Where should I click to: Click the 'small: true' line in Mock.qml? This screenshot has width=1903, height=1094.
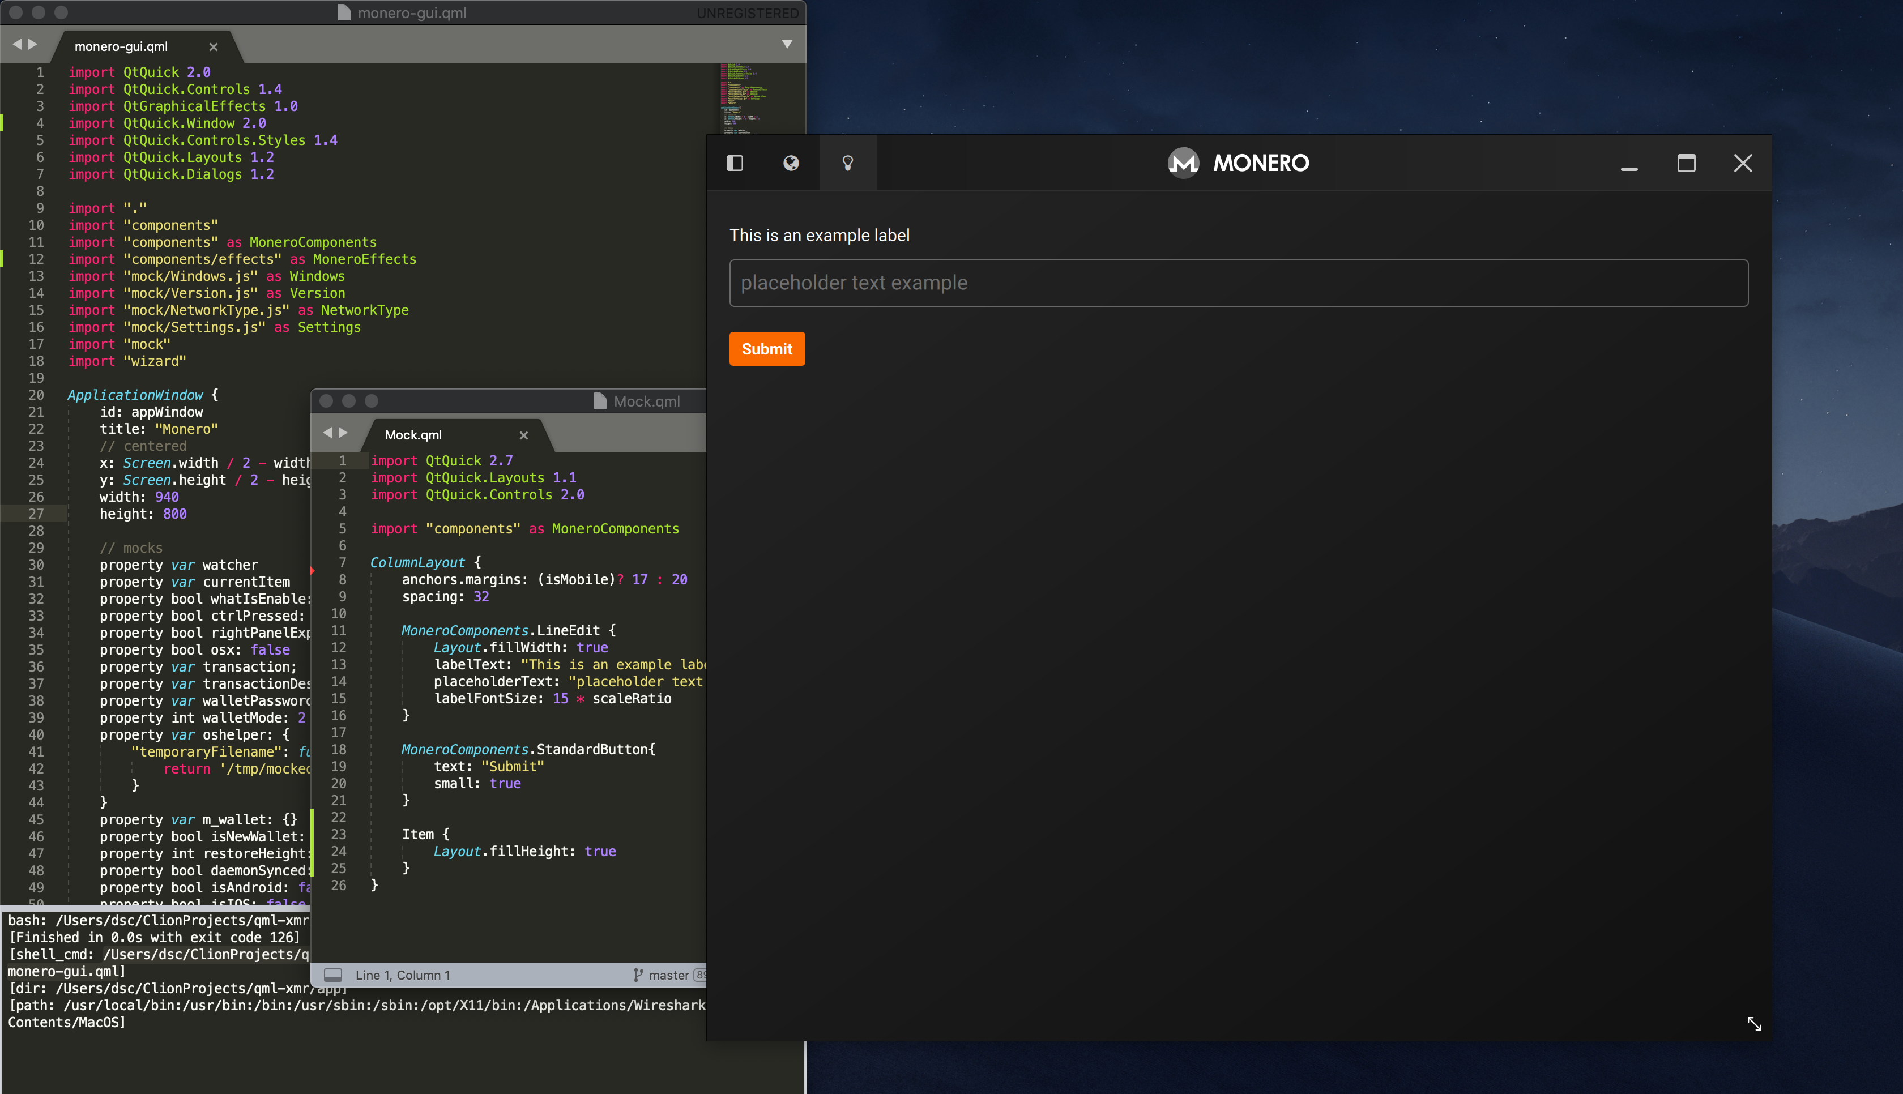click(477, 784)
